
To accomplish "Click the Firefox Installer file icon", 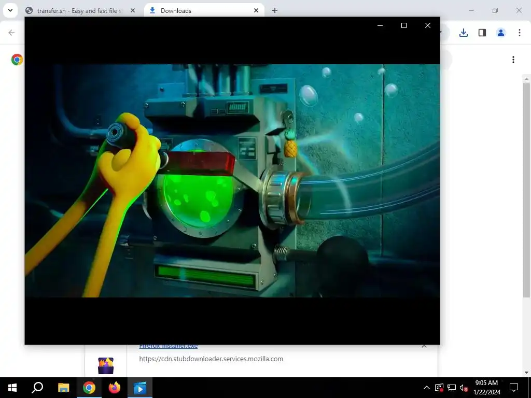I will coord(106,365).
